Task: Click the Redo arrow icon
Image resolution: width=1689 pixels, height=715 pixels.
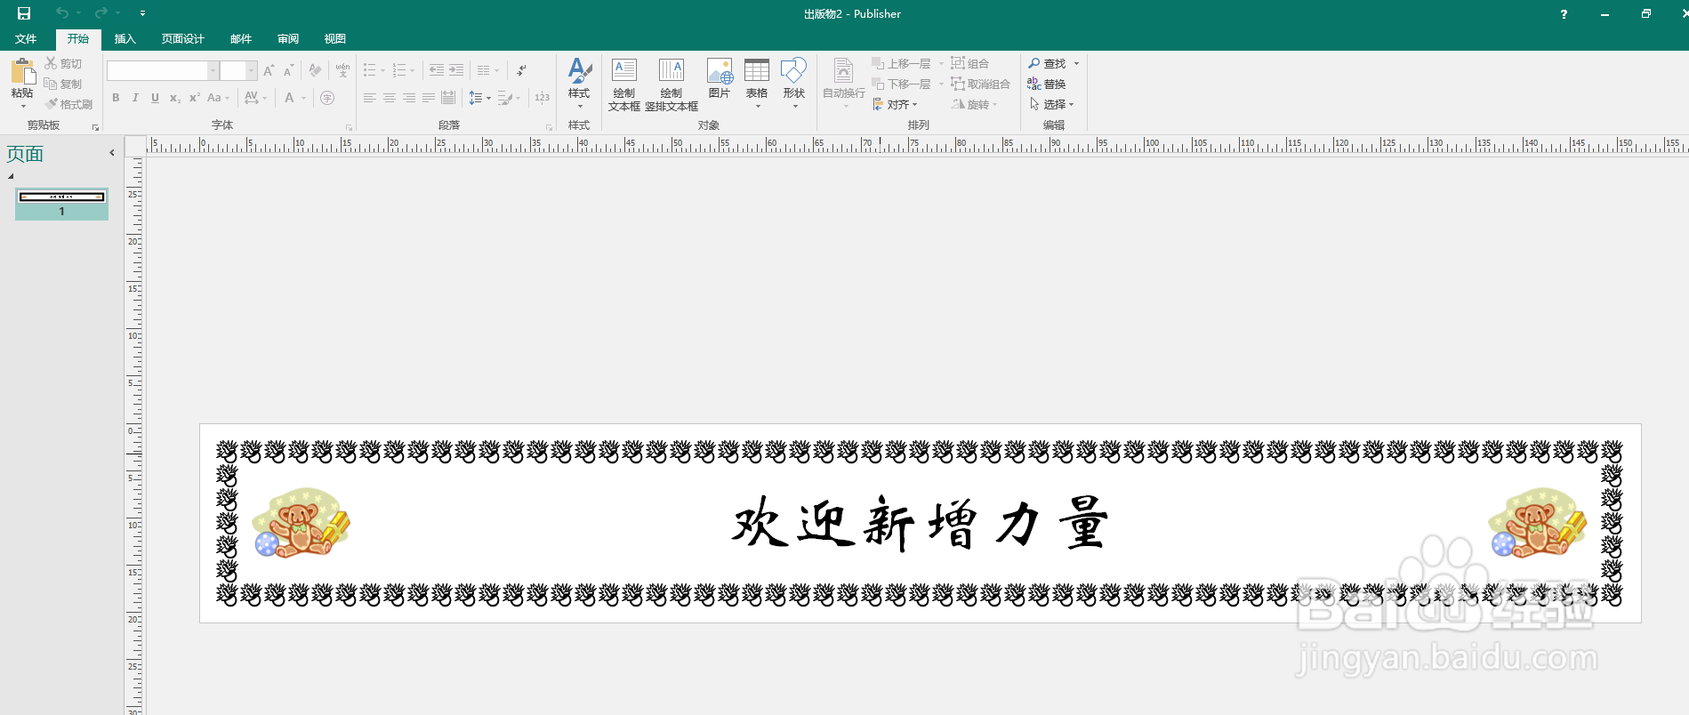Action: pos(101,12)
